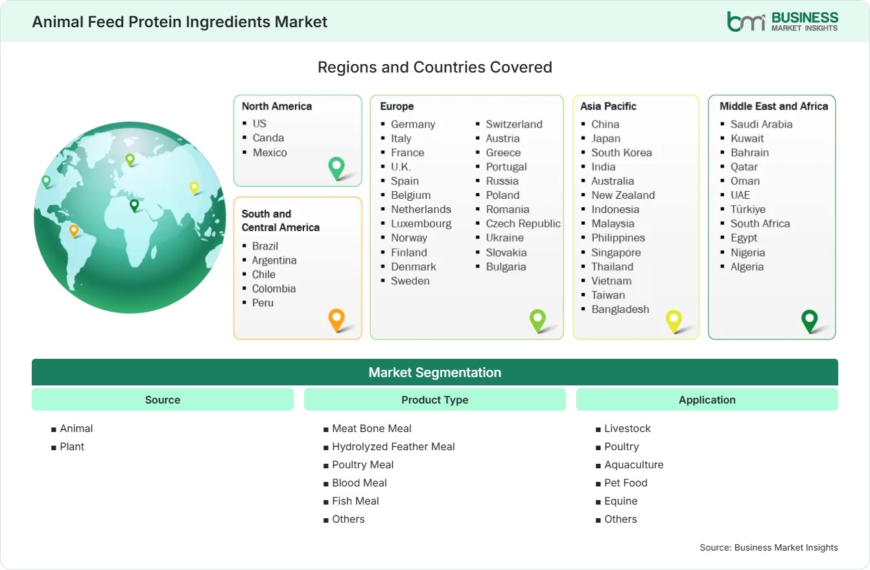
Task: Click 'Saudi Arabia' in Middle East list
Action: tap(762, 124)
